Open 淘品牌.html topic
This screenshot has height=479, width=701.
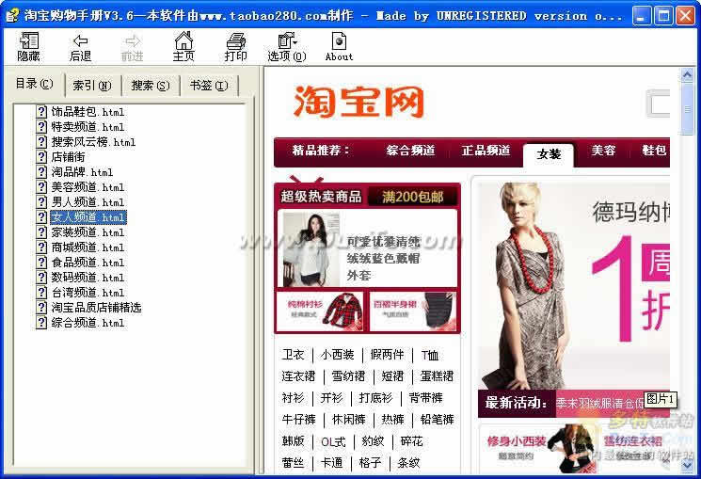[82, 172]
